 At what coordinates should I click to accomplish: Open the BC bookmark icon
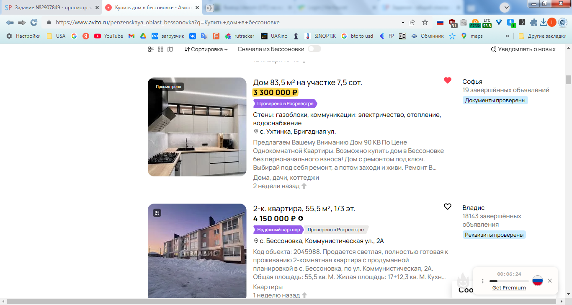(x=402, y=36)
